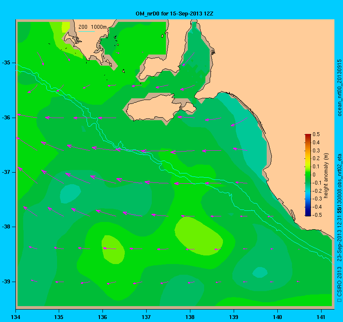Click the 0.4 value on the color bar scale
The height and width of the screenshot is (322, 343).
point(316,143)
